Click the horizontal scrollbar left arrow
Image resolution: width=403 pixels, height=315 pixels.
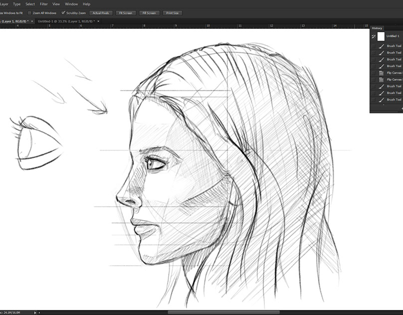pyautogui.click(x=39, y=313)
